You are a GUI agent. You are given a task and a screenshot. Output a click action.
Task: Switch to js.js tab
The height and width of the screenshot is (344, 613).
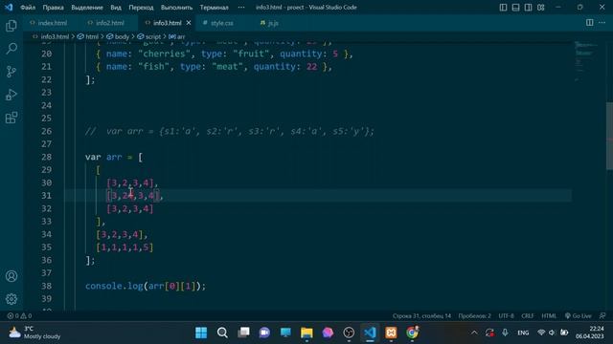point(273,23)
